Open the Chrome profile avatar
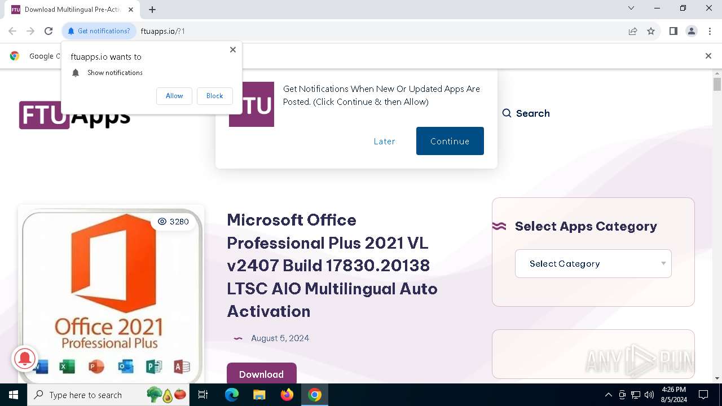 coord(692,31)
